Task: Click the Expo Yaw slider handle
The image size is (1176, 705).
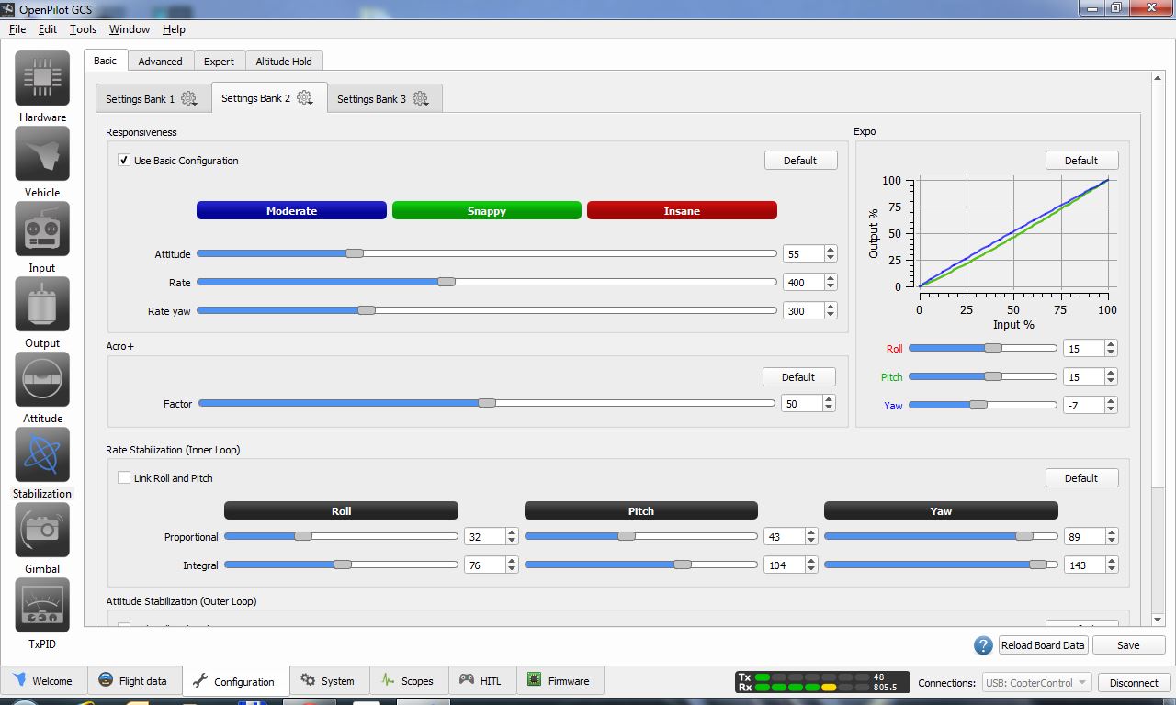Action: (x=978, y=405)
